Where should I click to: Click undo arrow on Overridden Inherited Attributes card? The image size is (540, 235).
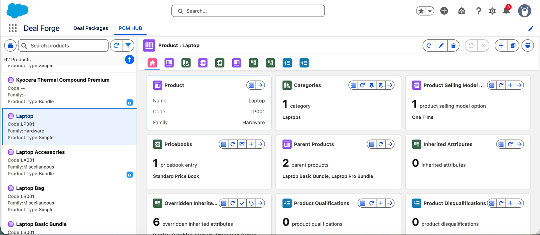coord(251,203)
